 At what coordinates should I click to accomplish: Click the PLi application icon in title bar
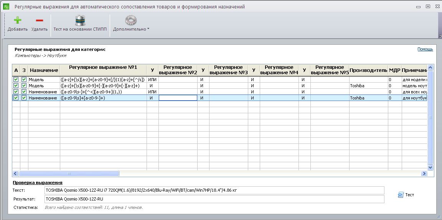(x=6, y=7)
